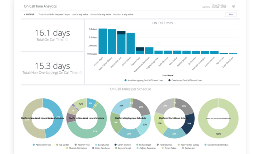Open the Viewer Time Zone dropdown
Viewport: 261px width, 154px height.
[220, 6]
